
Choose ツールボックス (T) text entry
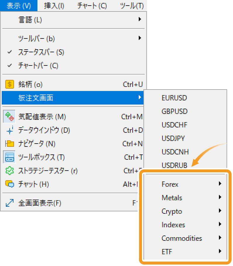[x=42, y=157]
